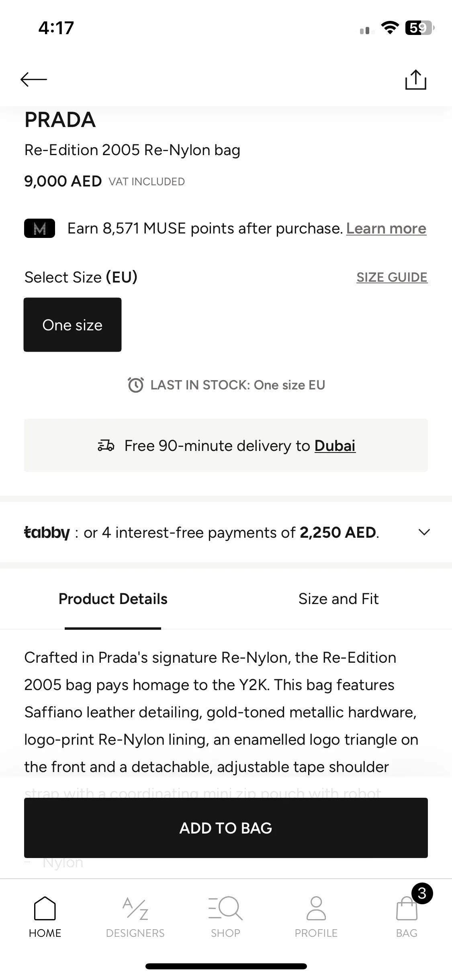The image size is (452, 979).
Task: Switch to the Size and Fit tab
Action: point(339,599)
